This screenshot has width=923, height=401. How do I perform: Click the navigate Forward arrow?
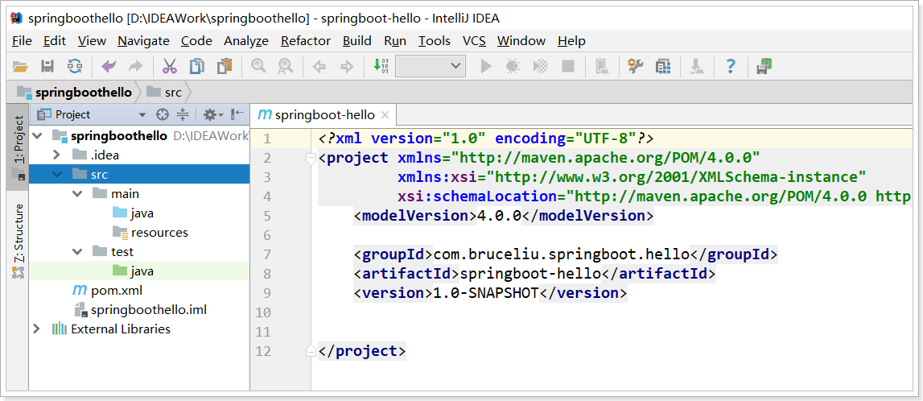pos(347,67)
